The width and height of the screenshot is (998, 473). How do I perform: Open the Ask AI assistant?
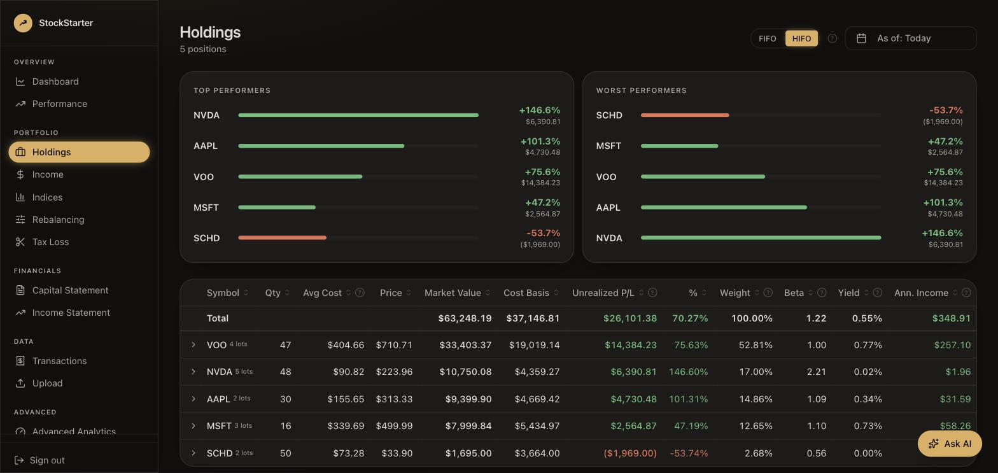950,444
